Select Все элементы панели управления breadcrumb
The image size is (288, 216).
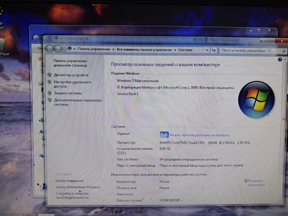pyautogui.click(x=144, y=50)
